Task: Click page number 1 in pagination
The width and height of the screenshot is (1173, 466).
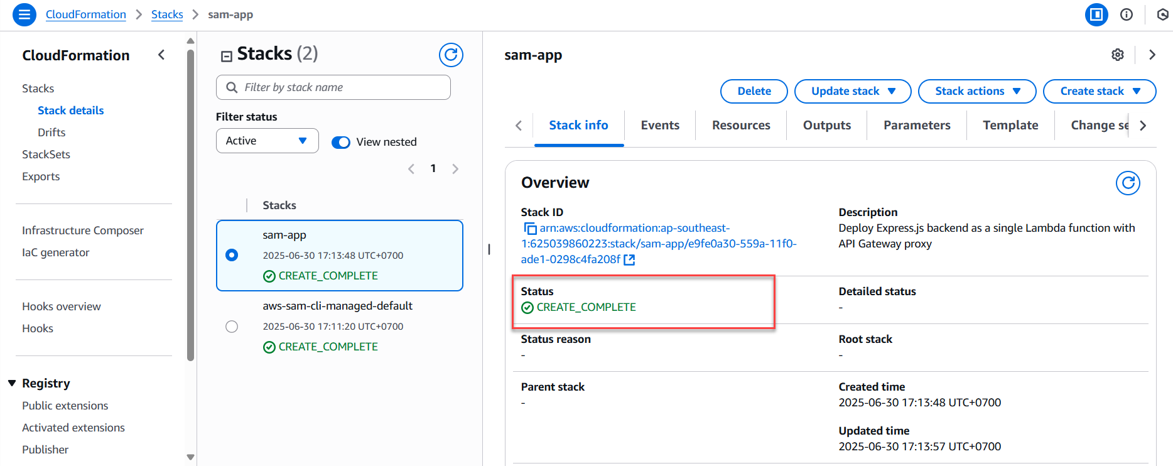Action: click(433, 168)
